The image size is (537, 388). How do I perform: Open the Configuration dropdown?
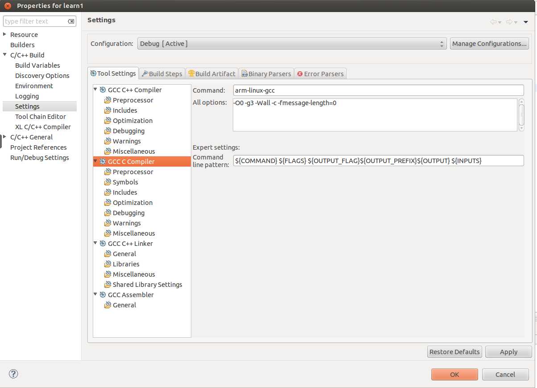pyautogui.click(x=292, y=44)
